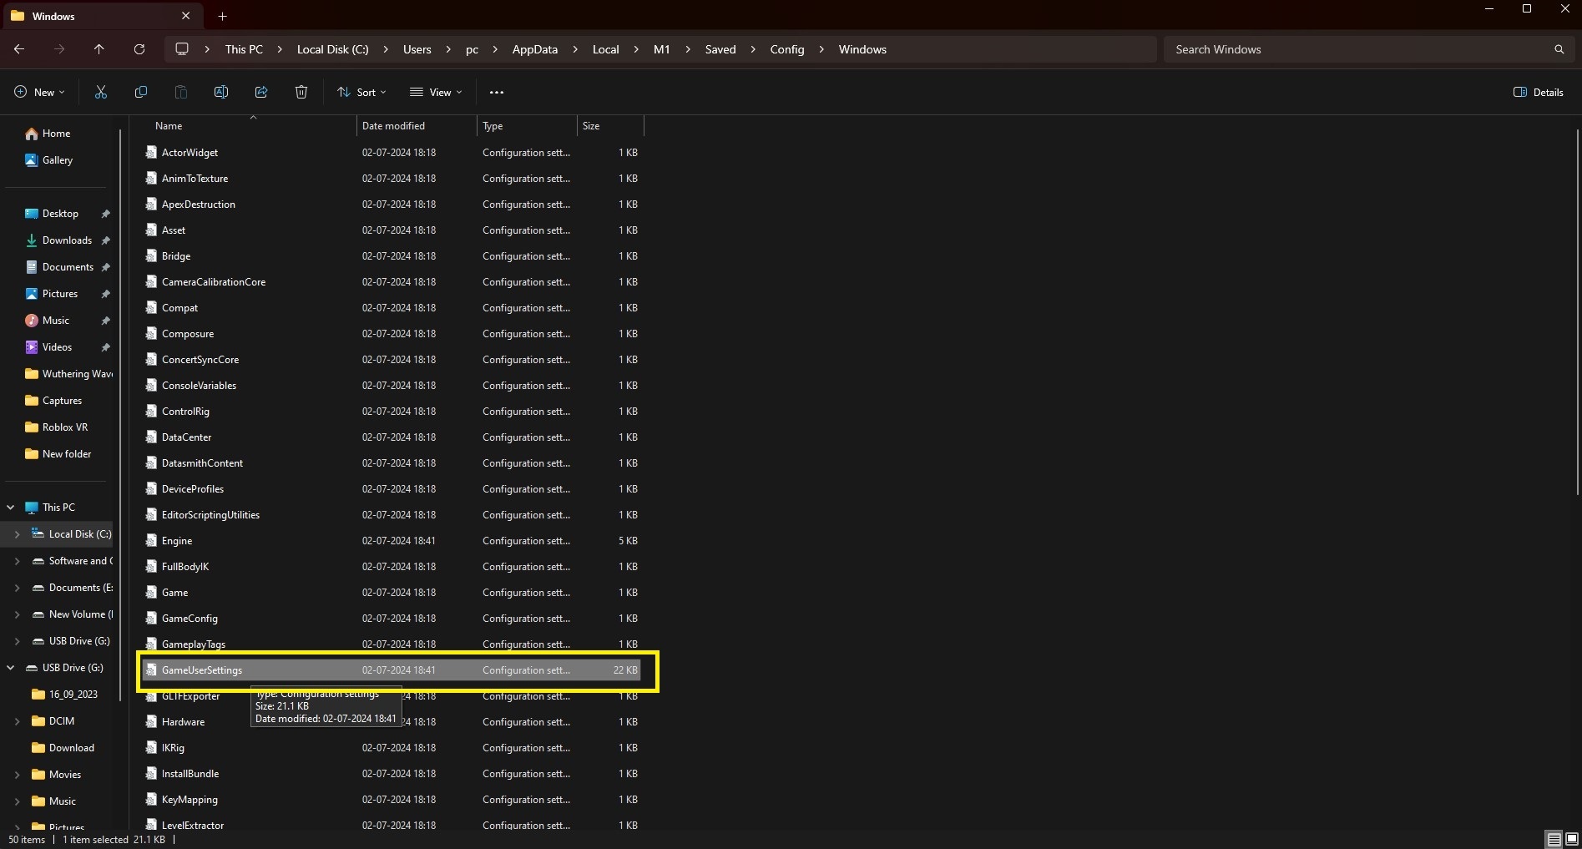Click the Share icon in toolbar
This screenshot has height=849, width=1582.
(x=261, y=92)
